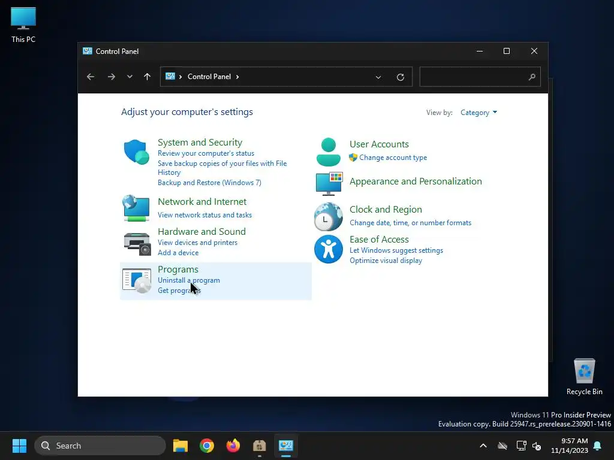
Task: Click the search magnifier icon in Control Panel
Action: tap(532, 77)
